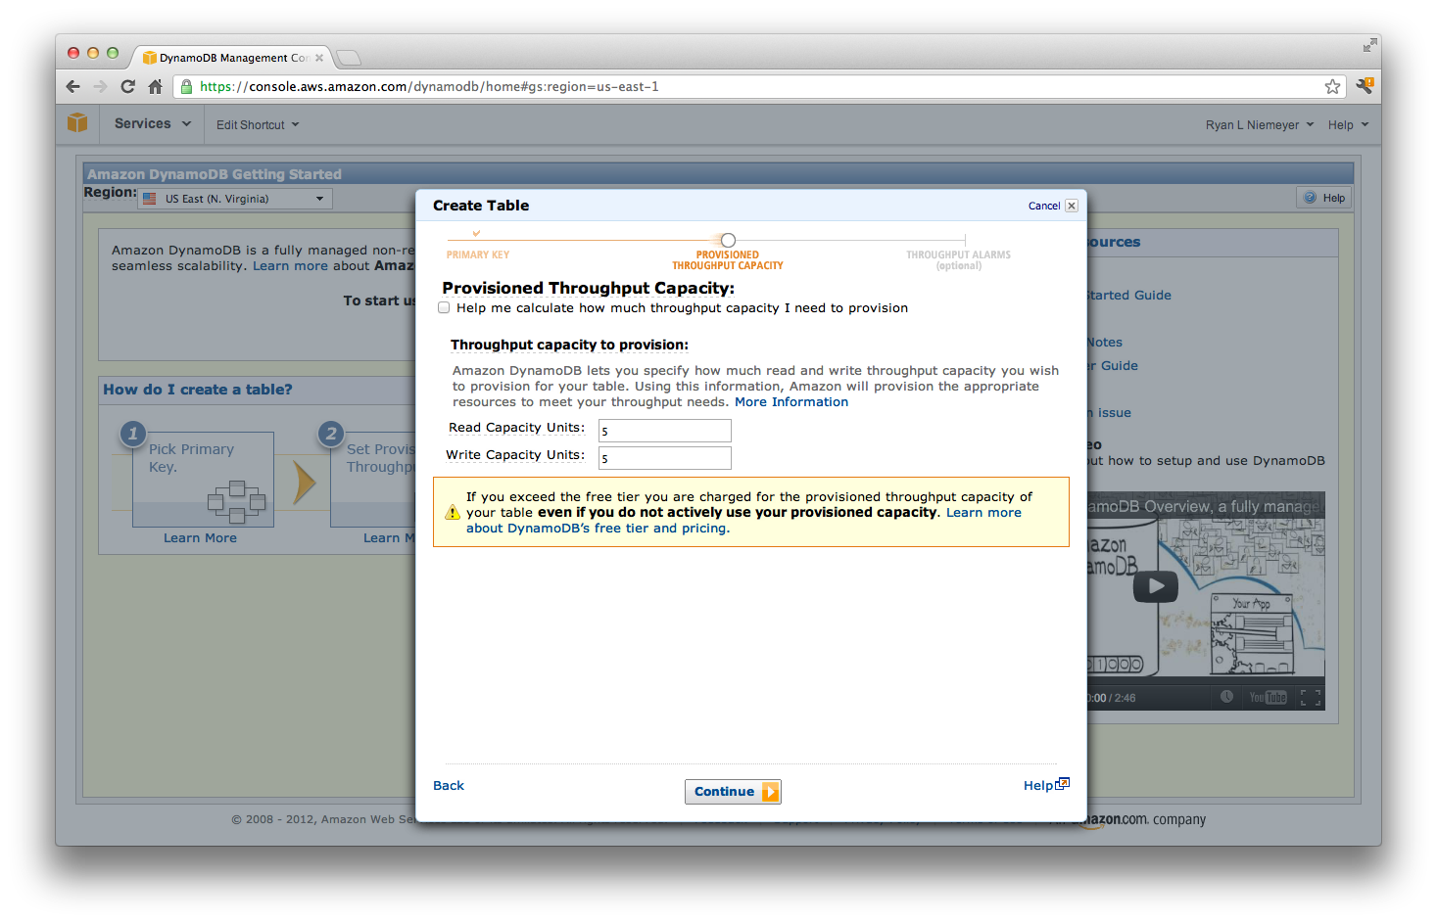Viewport: 1437px width, 923px height.
Task: Click the Help question-mark button near the Region selector
Action: (x=1322, y=197)
